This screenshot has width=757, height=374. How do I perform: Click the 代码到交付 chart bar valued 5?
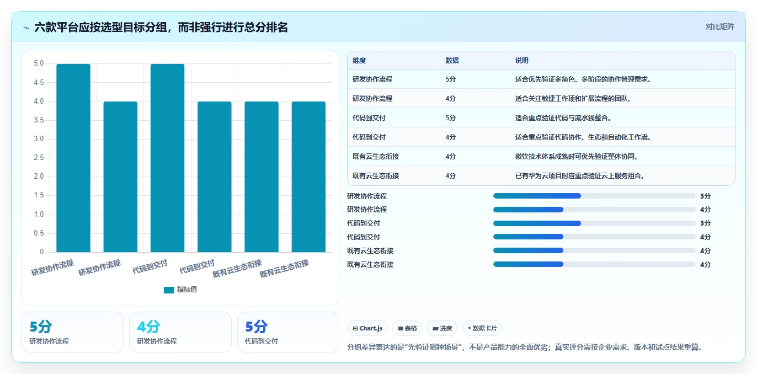click(x=167, y=158)
